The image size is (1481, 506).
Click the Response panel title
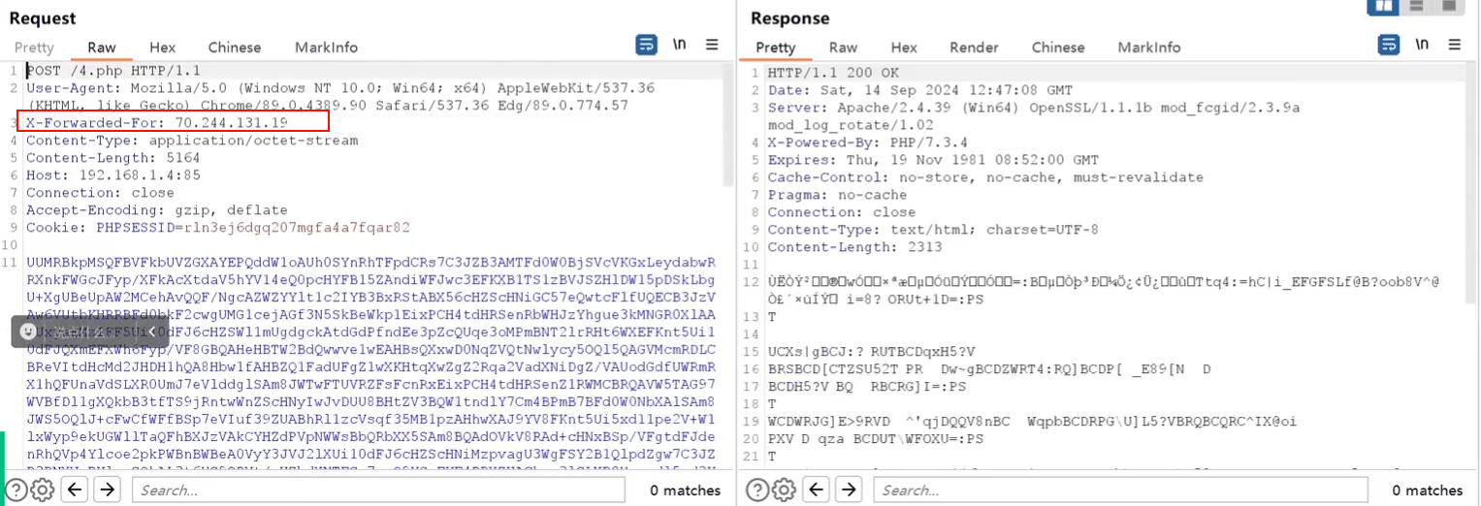790,17
